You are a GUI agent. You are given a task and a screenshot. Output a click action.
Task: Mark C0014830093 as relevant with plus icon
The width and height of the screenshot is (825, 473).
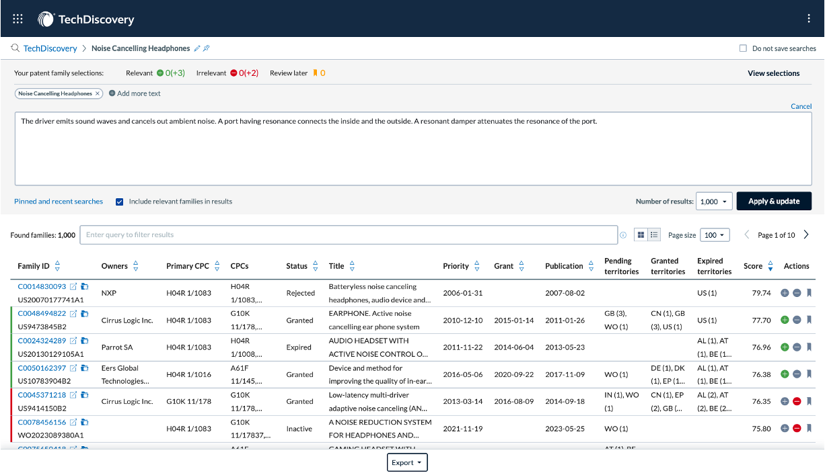point(785,293)
